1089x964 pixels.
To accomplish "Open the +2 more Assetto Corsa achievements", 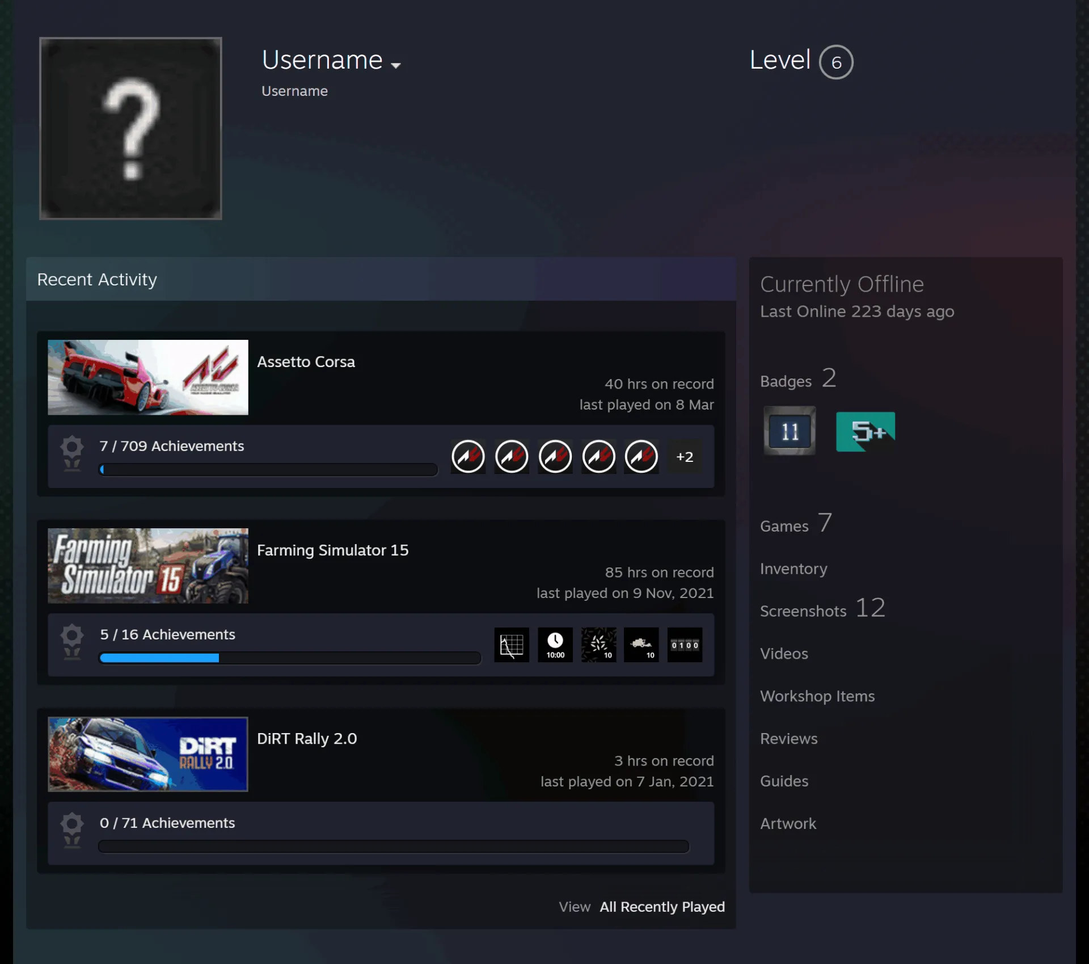I will (685, 456).
